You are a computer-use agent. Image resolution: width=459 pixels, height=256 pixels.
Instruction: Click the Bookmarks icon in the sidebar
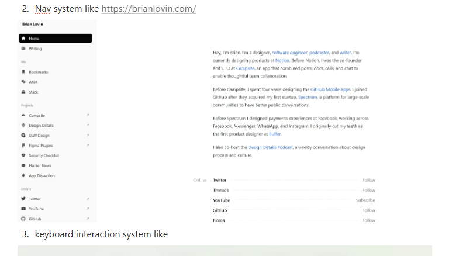point(23,72)
